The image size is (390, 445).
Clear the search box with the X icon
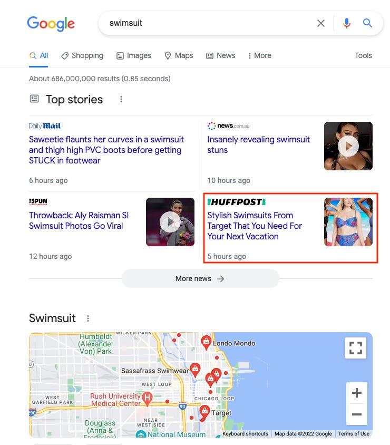321,23
